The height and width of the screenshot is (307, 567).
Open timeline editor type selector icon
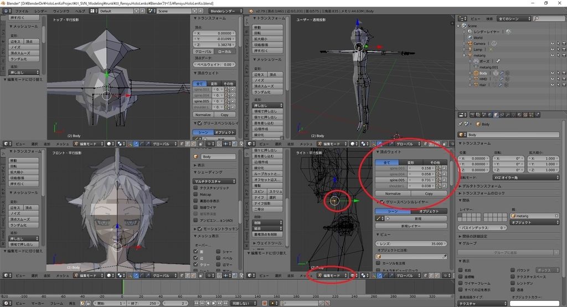[7, 303]
